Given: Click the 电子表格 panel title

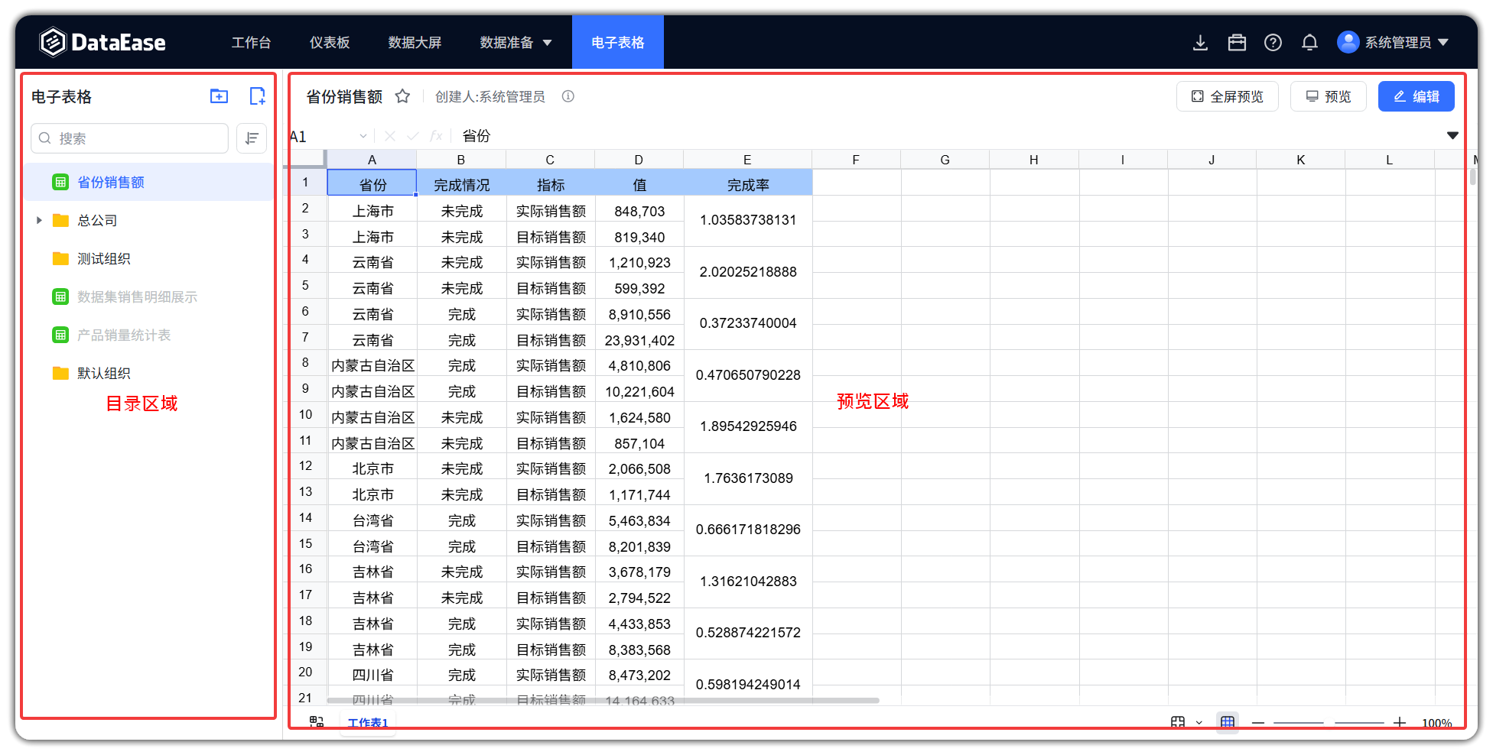Looking at the screenshot, I should [61, 97].
